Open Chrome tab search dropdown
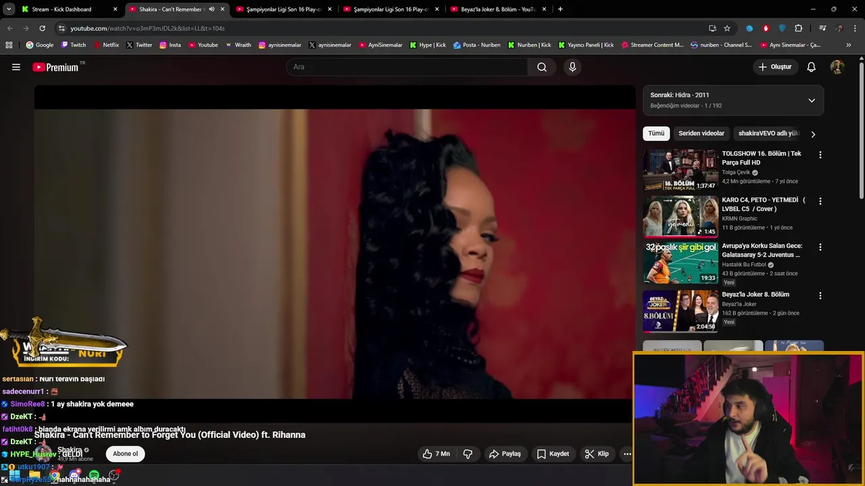Screen dimensions: 865x486 click(9, 9)
